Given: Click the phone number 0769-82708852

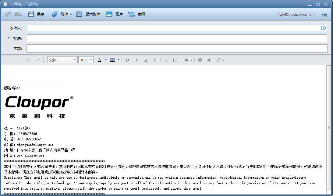Looking at the screenshot, I should (29, 139).
